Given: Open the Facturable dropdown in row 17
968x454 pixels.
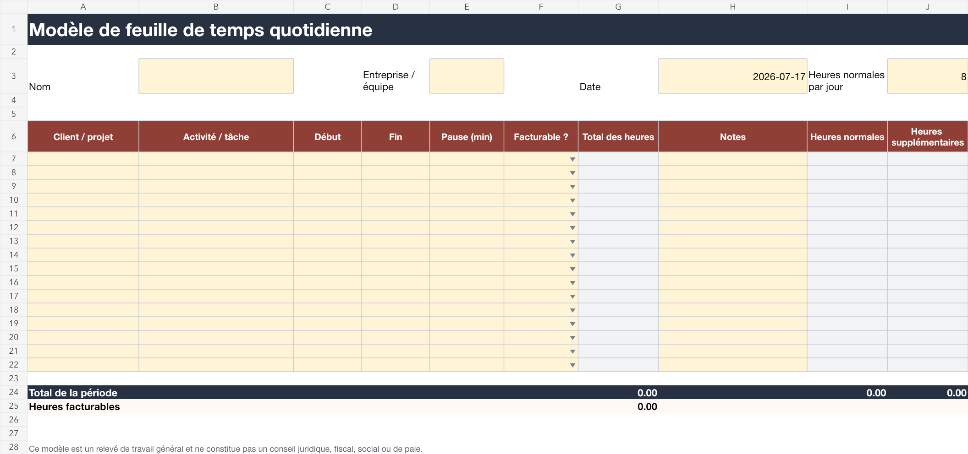Looking at the screenshot, I should tap(572, 297).
